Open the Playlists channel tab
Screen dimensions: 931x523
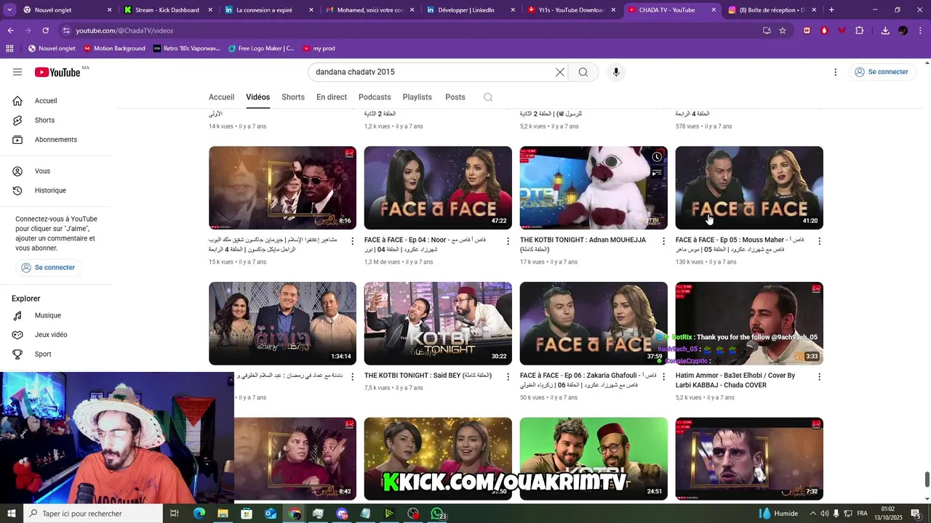pyautogui.click(x=417, y=97)
